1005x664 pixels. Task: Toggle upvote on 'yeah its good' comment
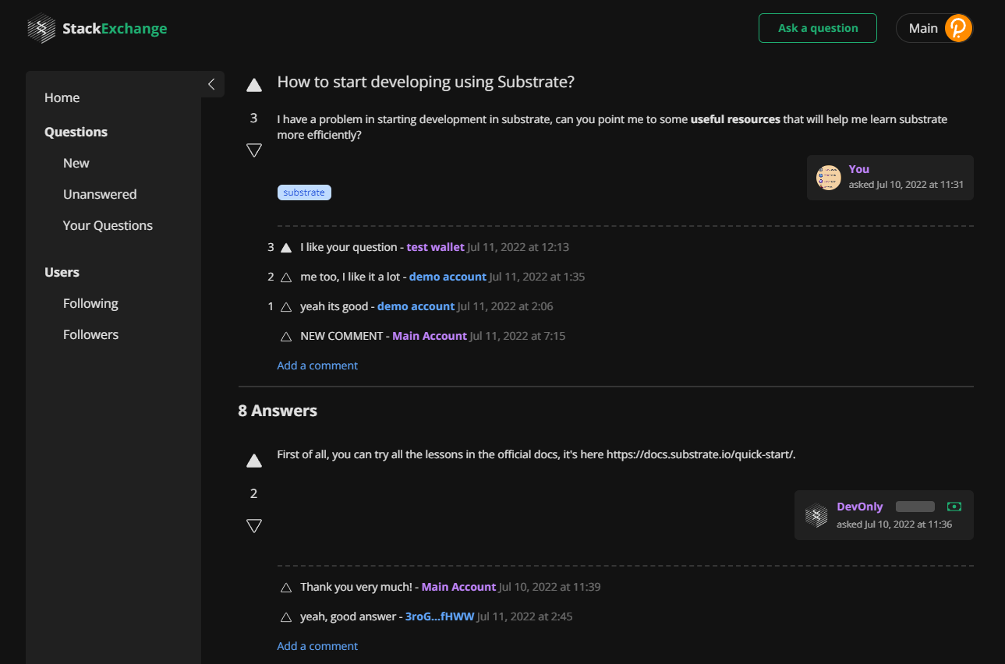(286, 307)
